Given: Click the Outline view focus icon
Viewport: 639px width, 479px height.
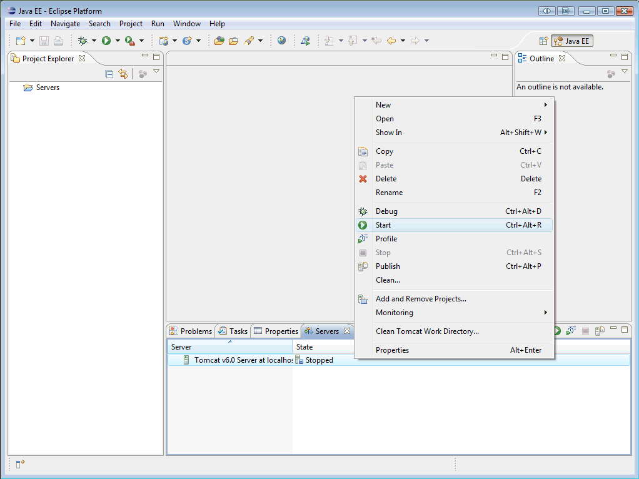Looking at the screenshot, I should [x=611, y=74].
